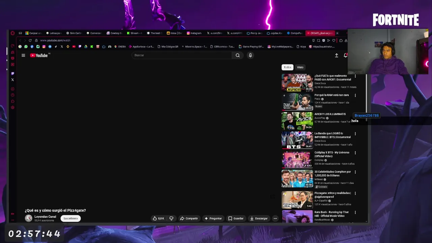Viewport: 432px width, 243px height.
Task: Switch to the Skin Cartin browser tab
Action: [x=74, y=33]
